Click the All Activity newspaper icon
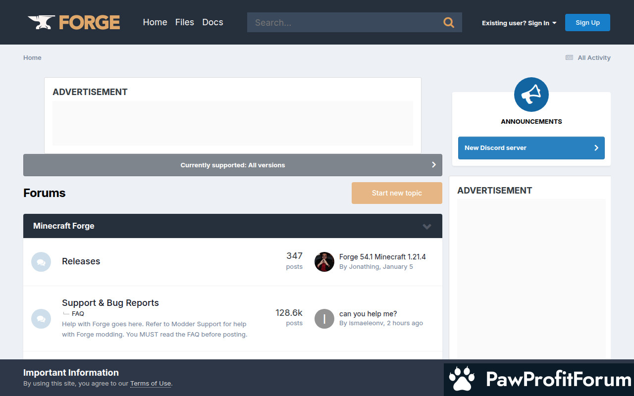634x396 pixels. coord(569,57)
